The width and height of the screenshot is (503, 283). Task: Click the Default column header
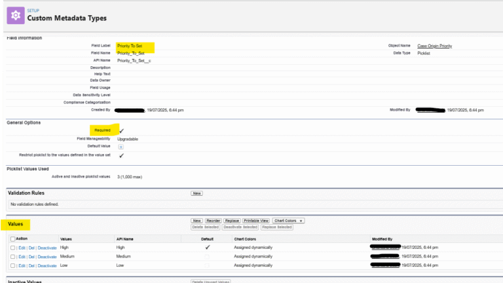207,239
